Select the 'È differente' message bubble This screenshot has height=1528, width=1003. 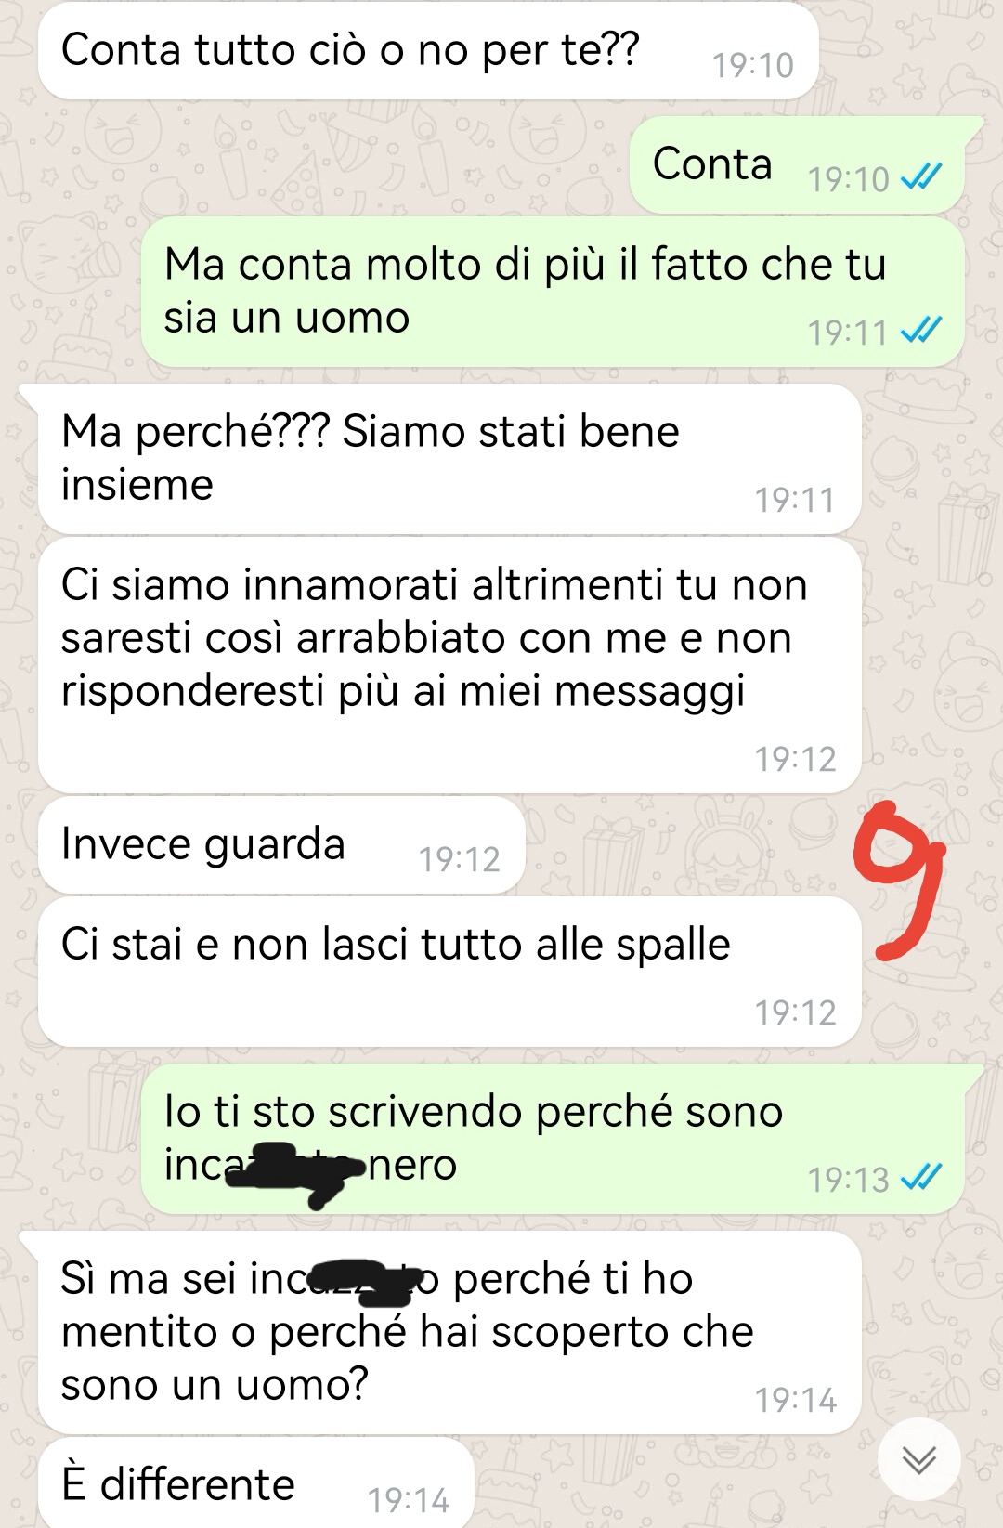pos(256,1482)
